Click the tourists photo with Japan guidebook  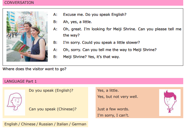[27, 36]
